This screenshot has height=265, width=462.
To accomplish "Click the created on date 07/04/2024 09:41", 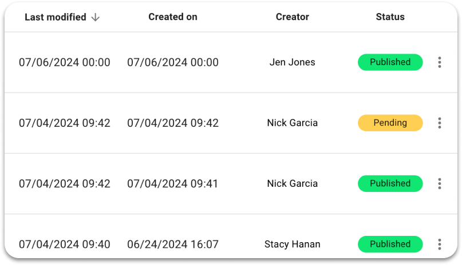I will [172, 184].
